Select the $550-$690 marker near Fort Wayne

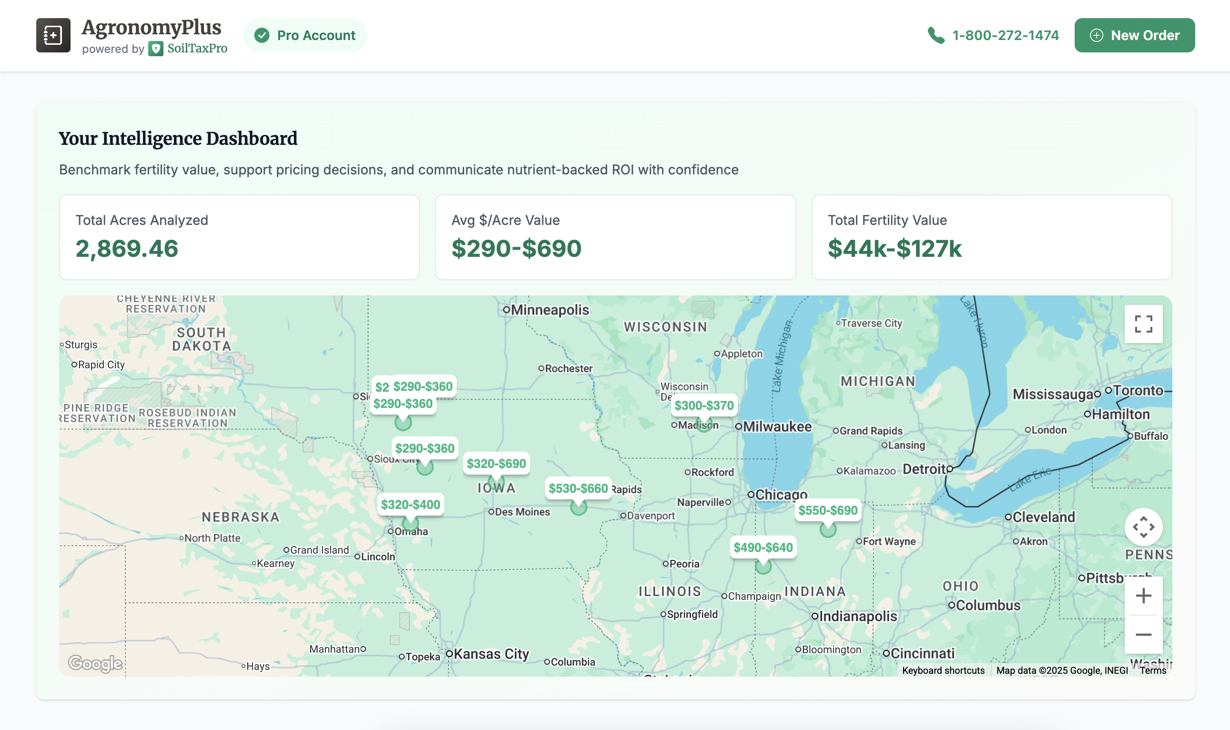tap(827, 511)
